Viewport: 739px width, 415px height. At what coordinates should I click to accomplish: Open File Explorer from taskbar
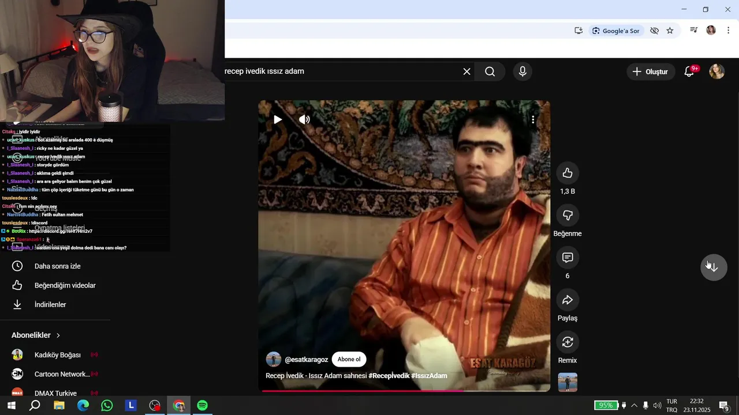pyautogui.click(x=59, y=406)
